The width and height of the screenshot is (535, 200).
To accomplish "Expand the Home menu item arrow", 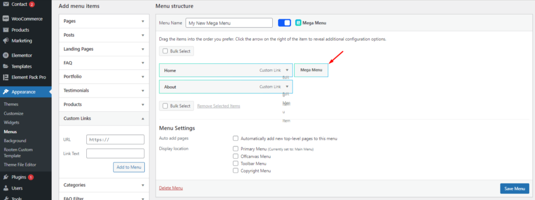I will [287, 70].
